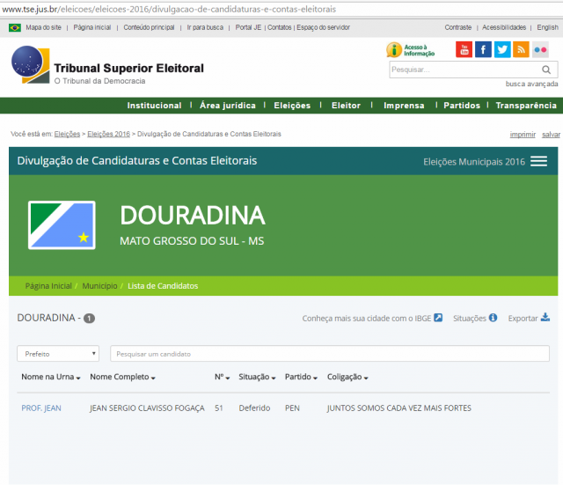Screen dimensions: 563x485
Task: Click Conheça mais sua cidade com o IBGE
Action: point(371,319)
